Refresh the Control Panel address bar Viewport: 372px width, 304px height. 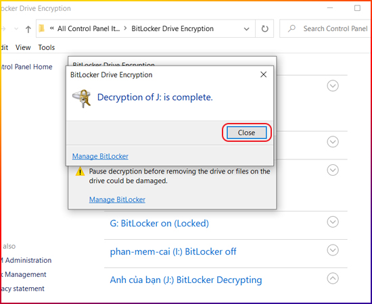click(264, 28)
